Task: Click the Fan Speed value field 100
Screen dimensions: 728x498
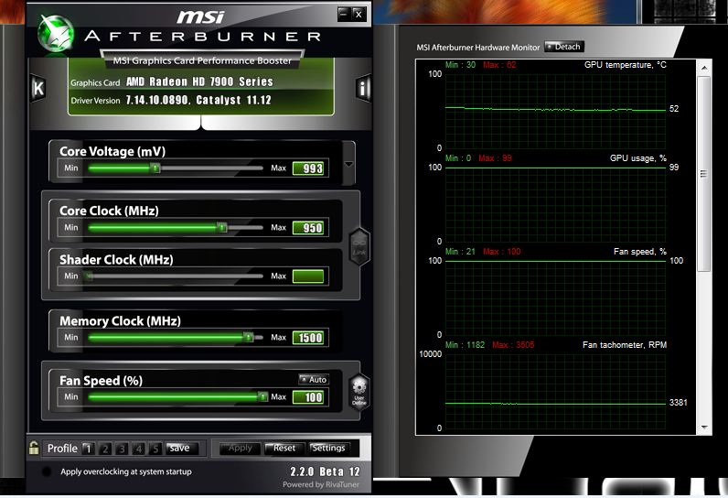Action: (x=308, y=396)
